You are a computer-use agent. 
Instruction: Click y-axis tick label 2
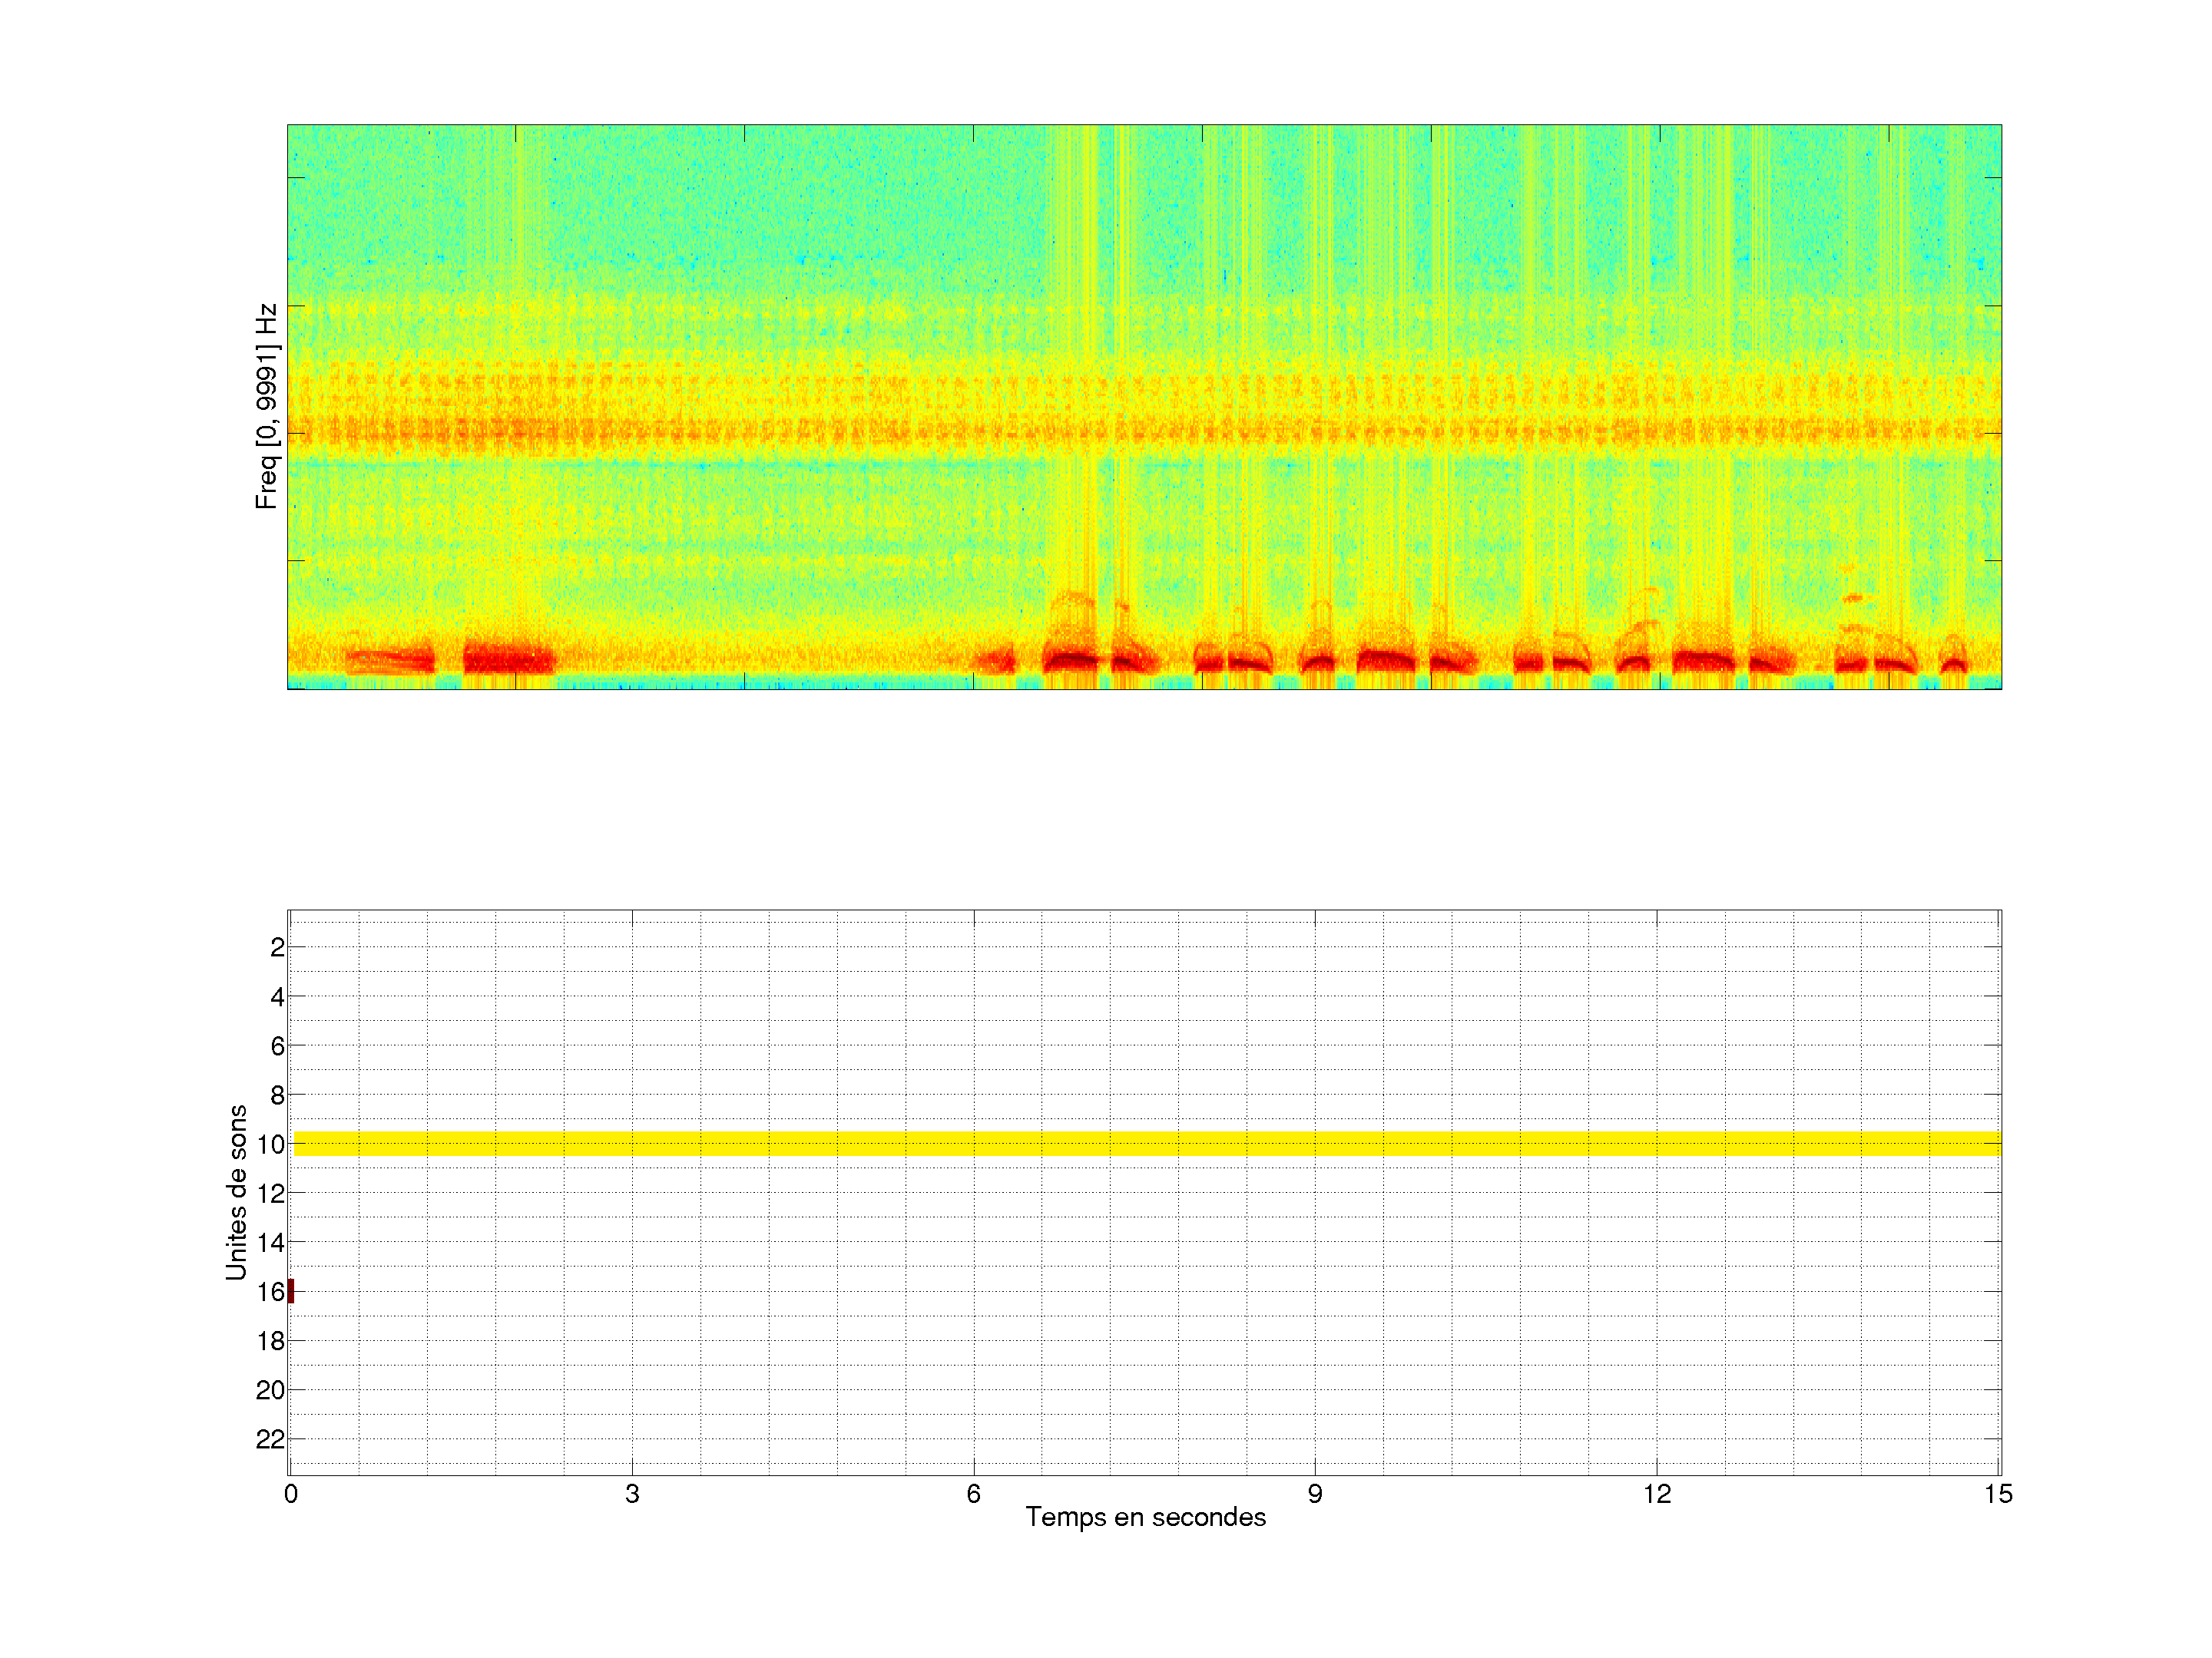click(277, 947)
